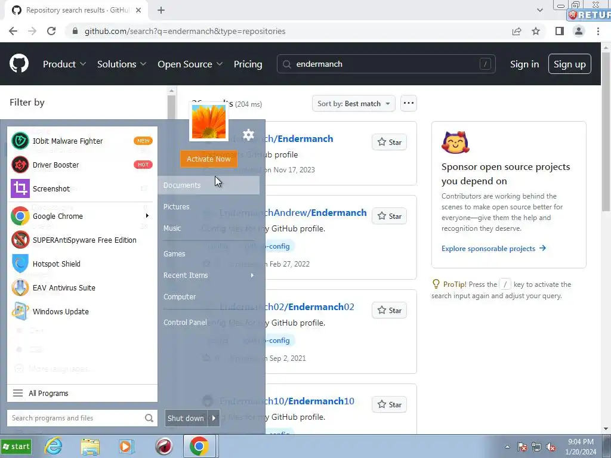
Task: Bookmark this page with star icon
Action: pos(536,31)
